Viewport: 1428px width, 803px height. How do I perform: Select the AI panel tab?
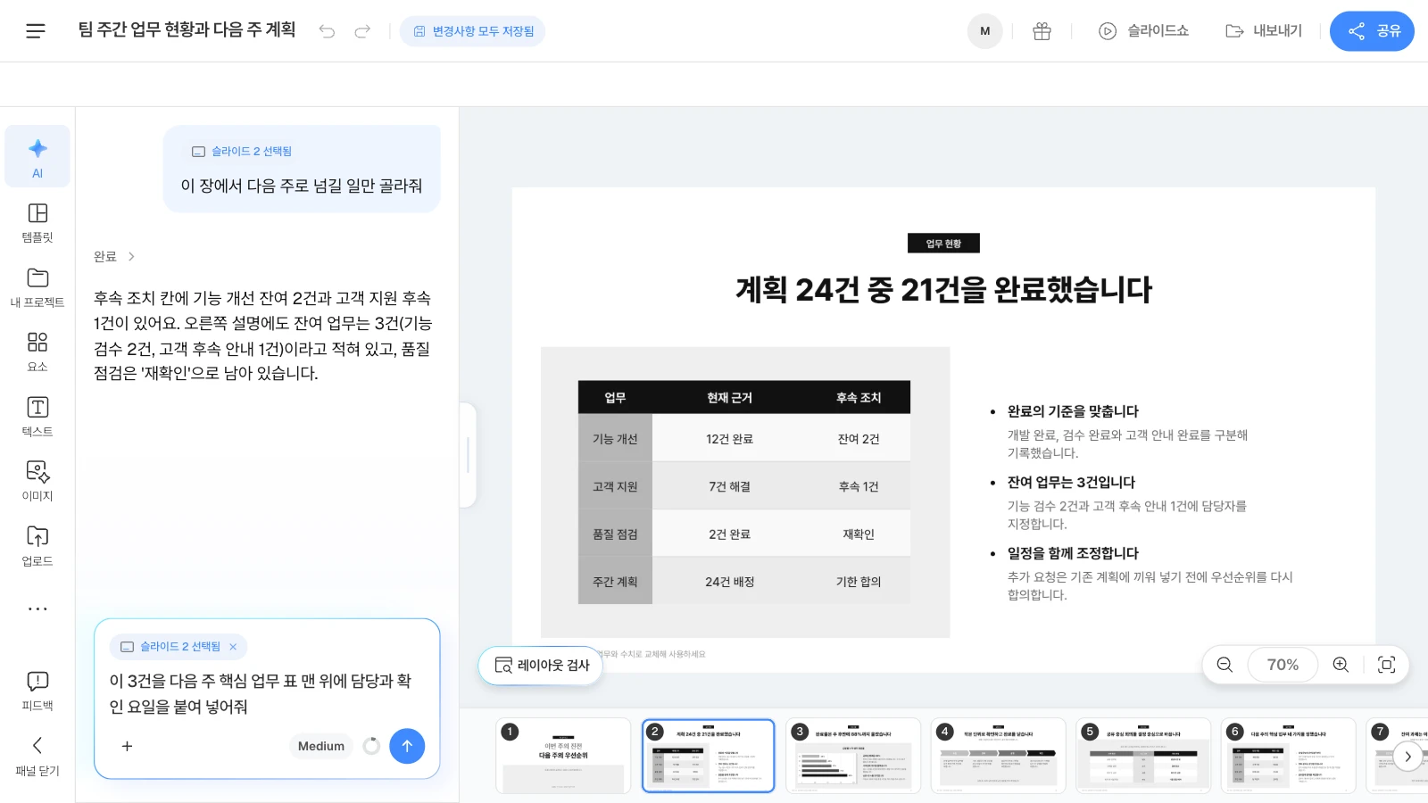(x=37, y=157)
